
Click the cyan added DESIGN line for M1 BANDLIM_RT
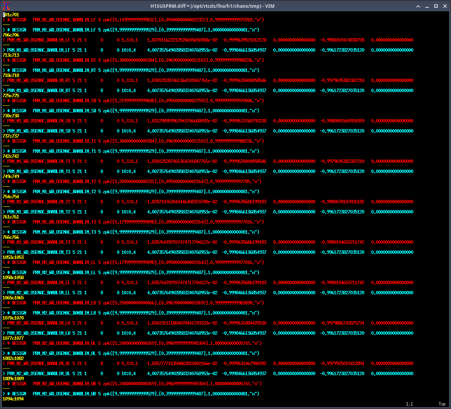[x=132, y=70]
